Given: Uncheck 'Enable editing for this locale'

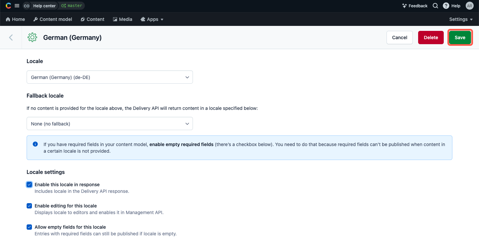Looking at the screenshot, I should point(29,205).
